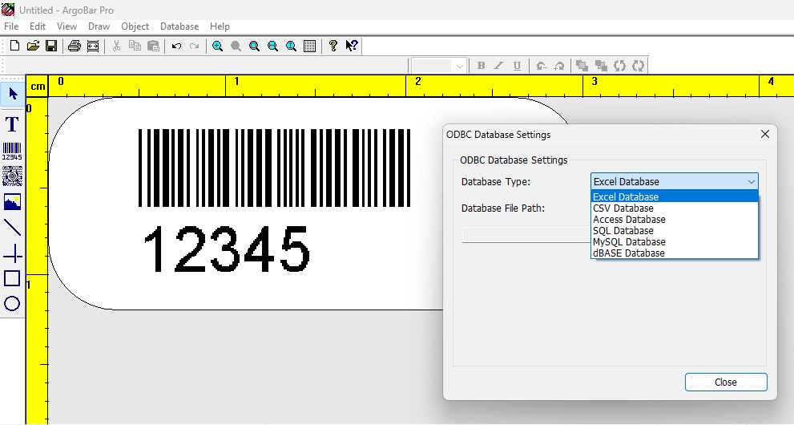
Task: Choose the 2D barcode tool icon
Action: pos(12,176)
